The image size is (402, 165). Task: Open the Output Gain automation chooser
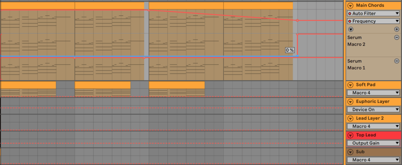point(373,143)
